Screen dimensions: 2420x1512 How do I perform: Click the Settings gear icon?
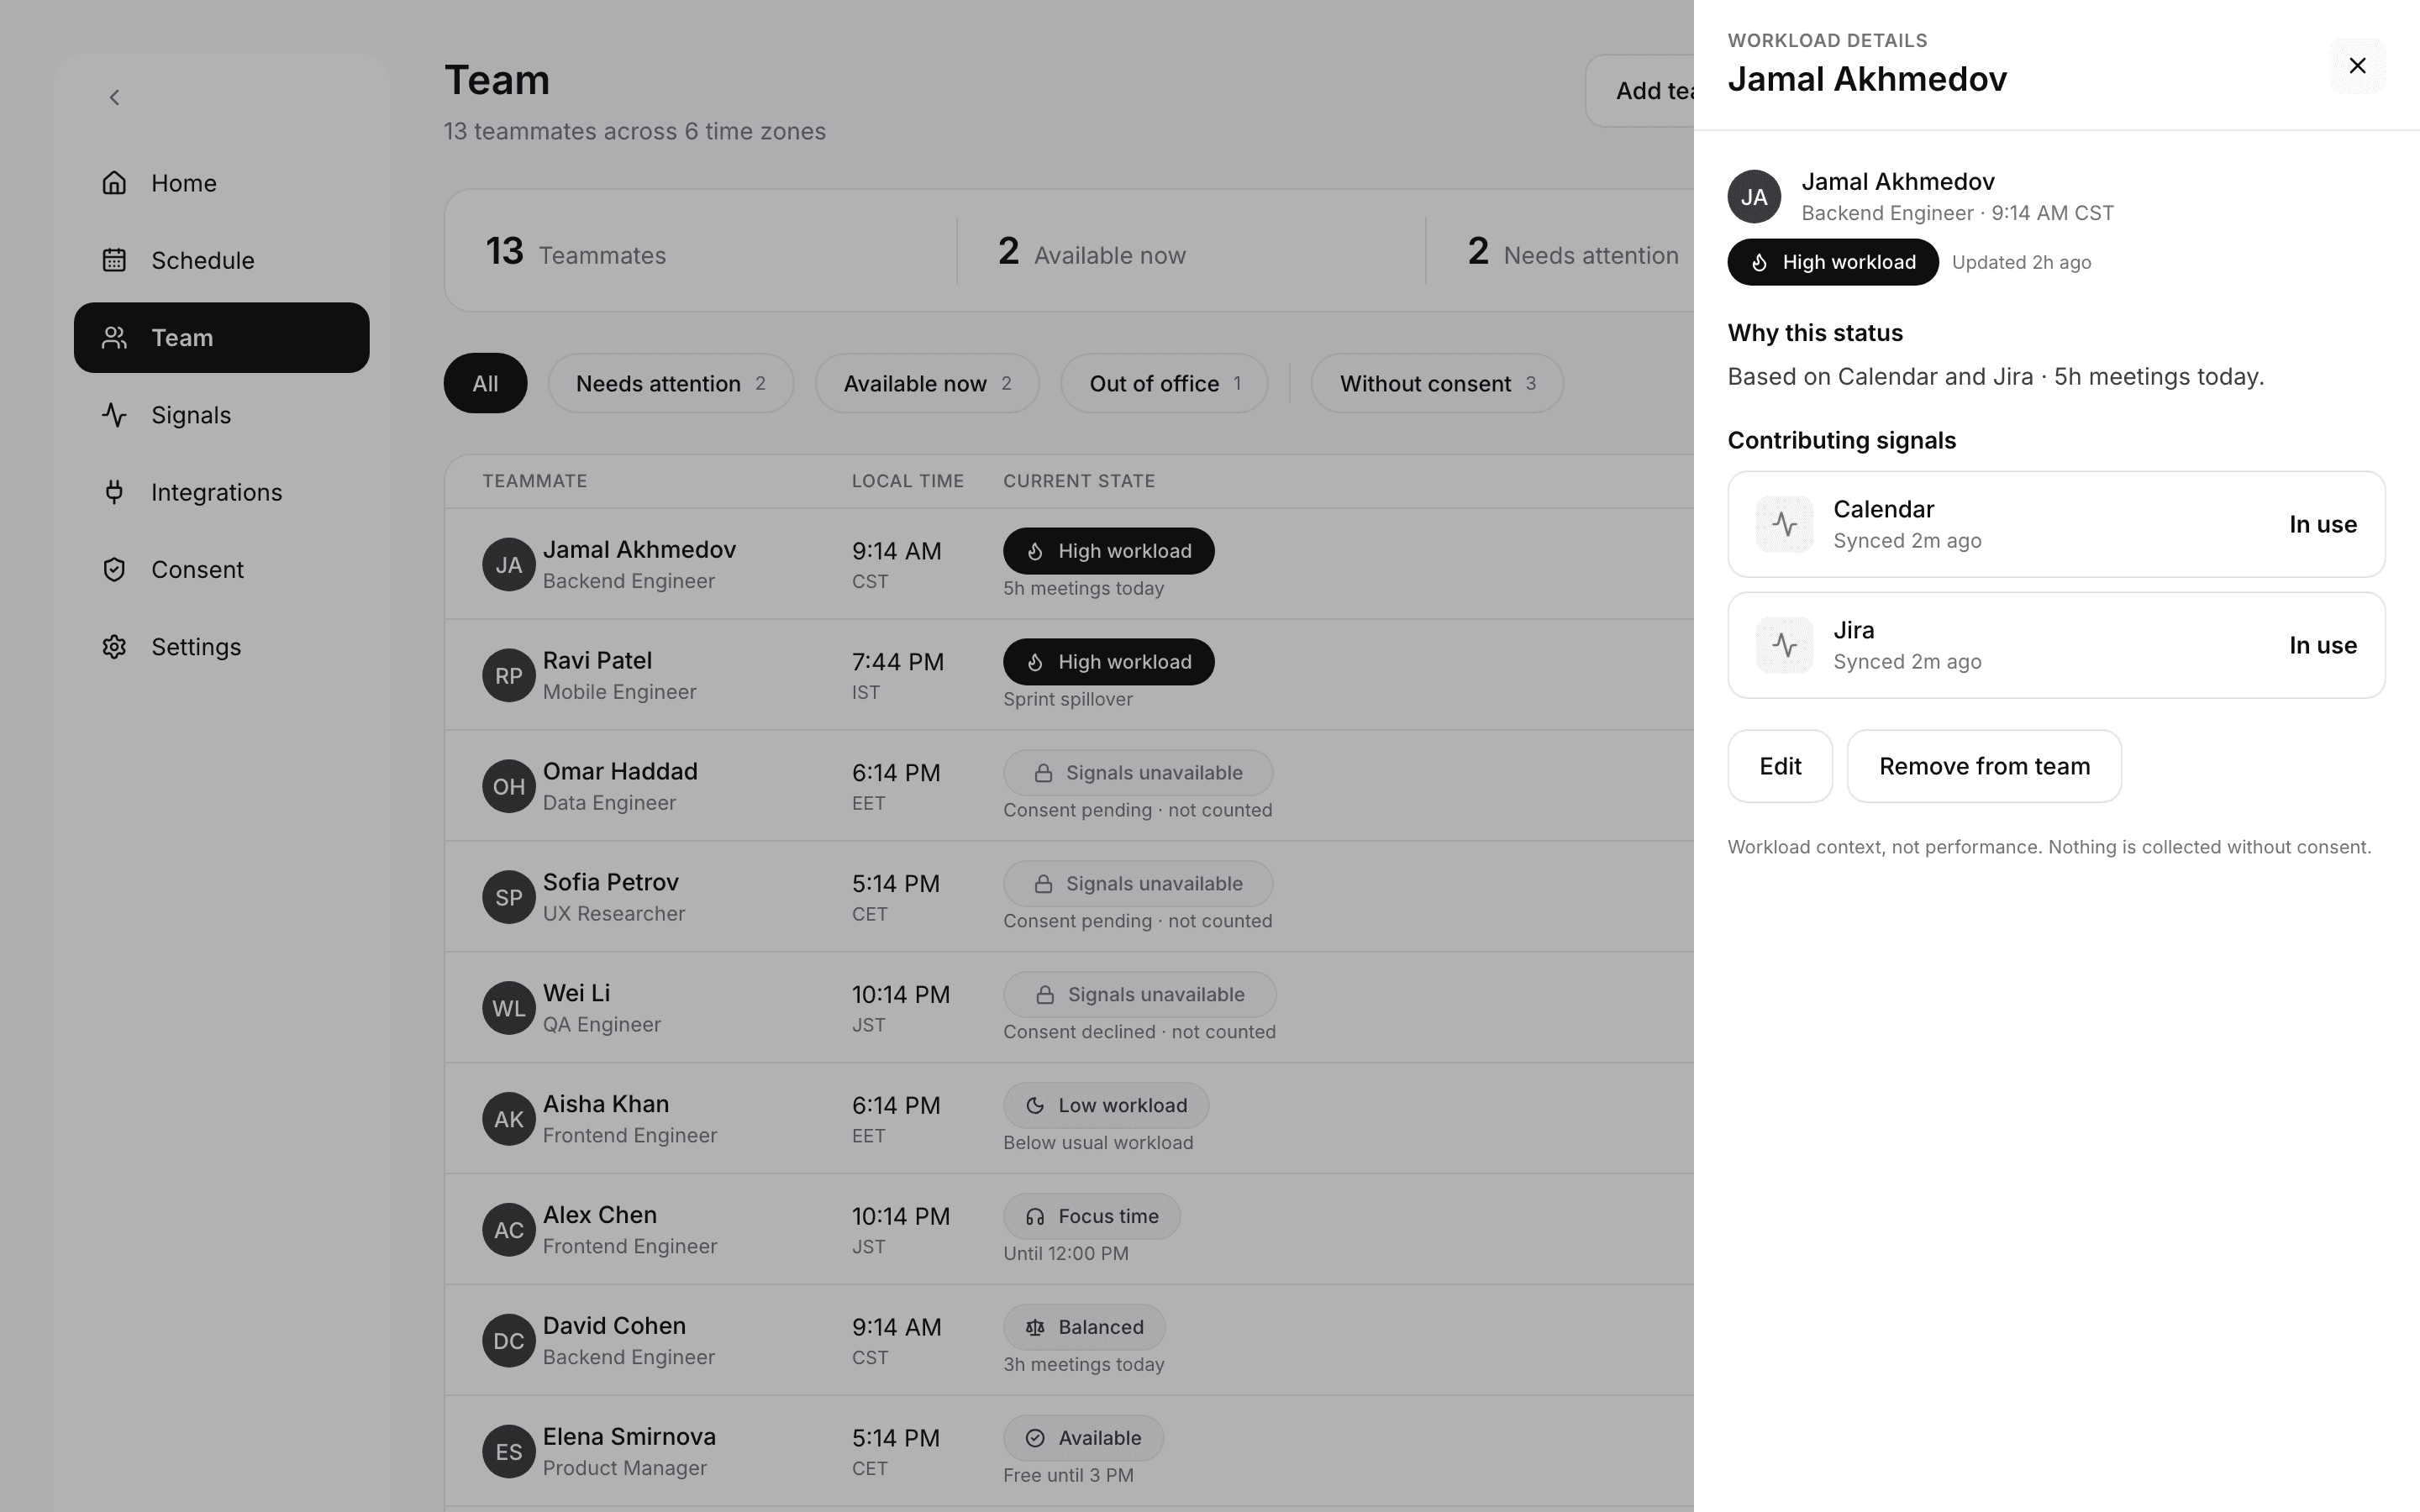point(114,647)
